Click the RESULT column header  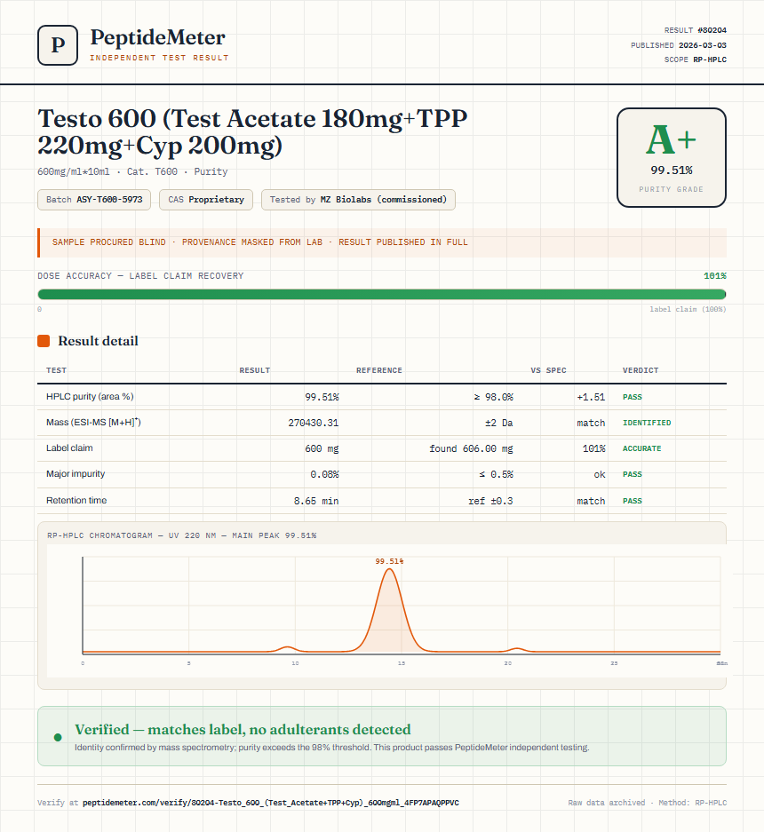pyautogui.click(x=255, y=370)
